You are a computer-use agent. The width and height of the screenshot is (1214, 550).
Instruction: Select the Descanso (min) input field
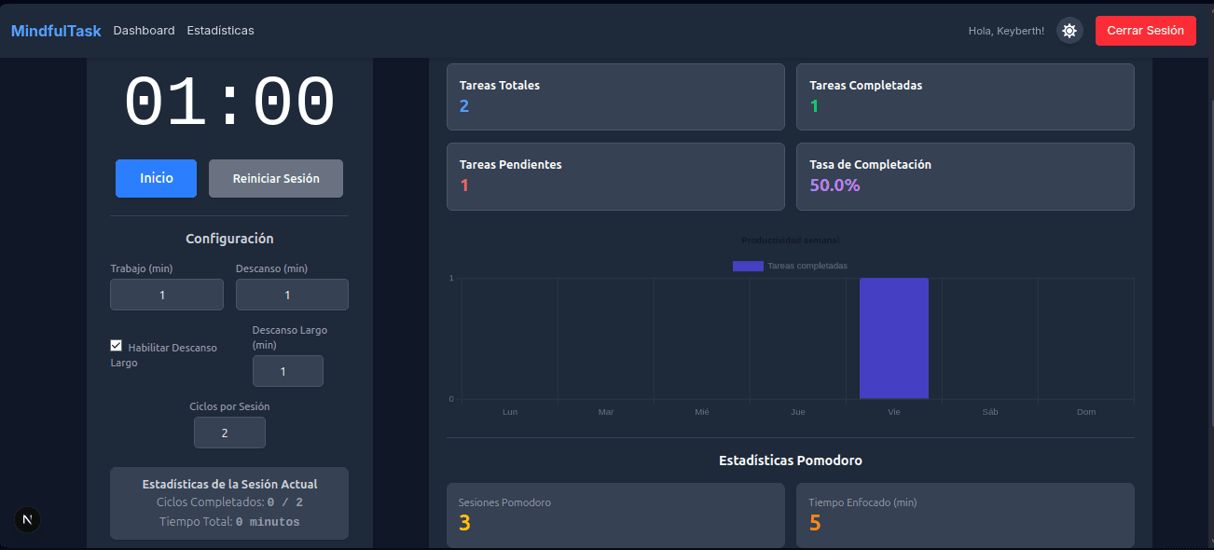(292, 295)
